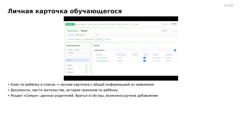This screenshot has width=242, height=136.
Task: Click the green «Школы» logo button
Action: pos(70,24)
